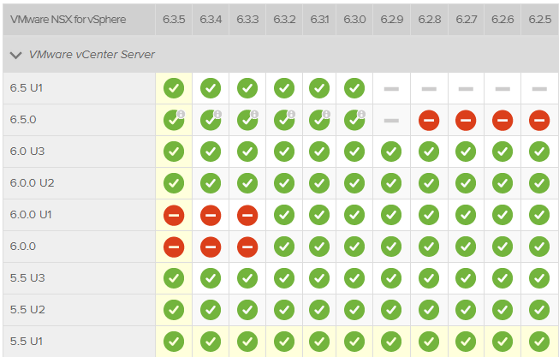This screenshot has height=357, width=559.
Task: Click green check for 6.0 U3 under 6.2.5
Action: tap(538, 152)
